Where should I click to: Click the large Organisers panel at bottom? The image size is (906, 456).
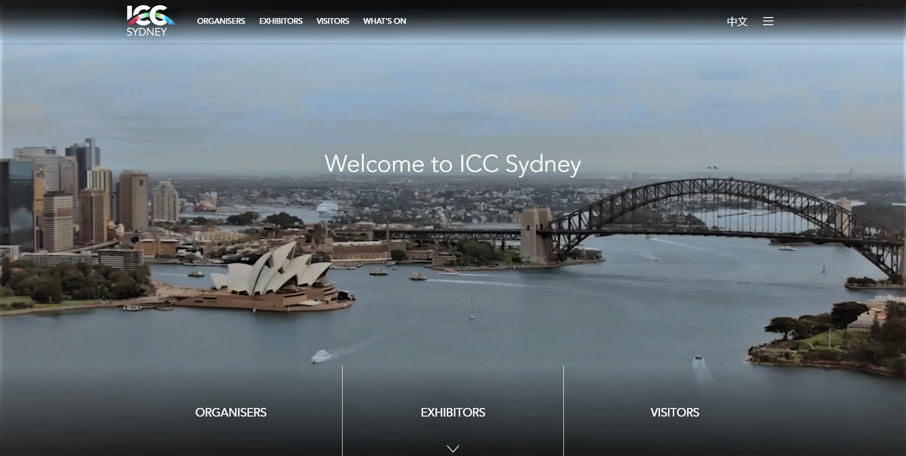[231, 412]
